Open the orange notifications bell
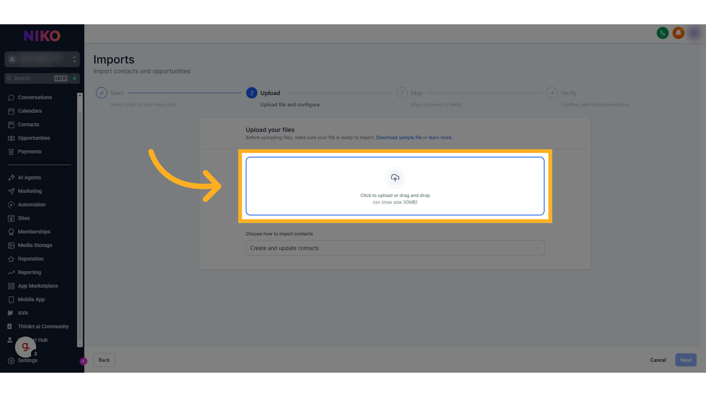 coord(678,33)
